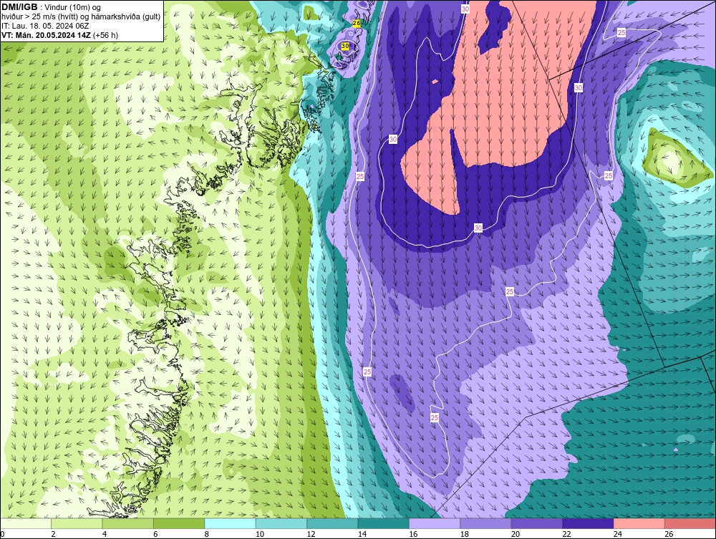The width and height of the screenshot is (716, 539).
Task: Click the "(+56 h)" forecast offset text
Action: (x=105, y=35)
